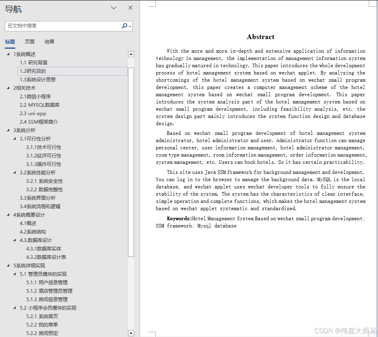Go to heading 1.2研究目的
Viewport: 378px width, 337px height.
pos(72,71)
